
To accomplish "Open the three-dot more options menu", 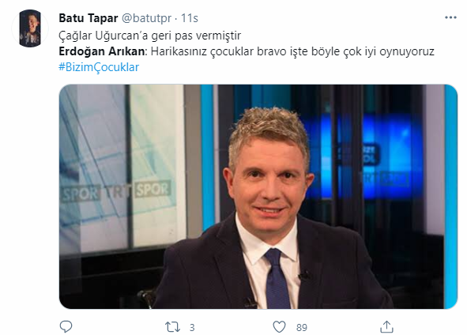I will [450, 17].
